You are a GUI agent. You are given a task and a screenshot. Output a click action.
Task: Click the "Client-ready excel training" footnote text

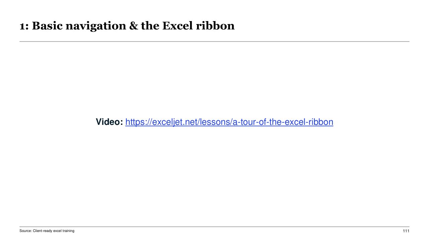pyautogui.click(x=54, y=231)
